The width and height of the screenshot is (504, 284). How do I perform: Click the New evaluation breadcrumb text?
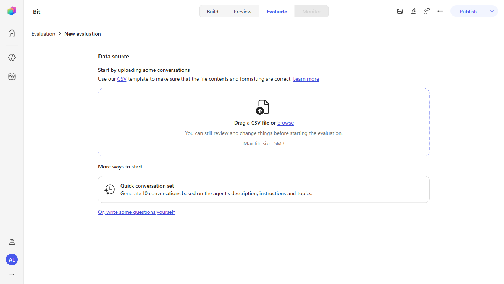(83, 34)
